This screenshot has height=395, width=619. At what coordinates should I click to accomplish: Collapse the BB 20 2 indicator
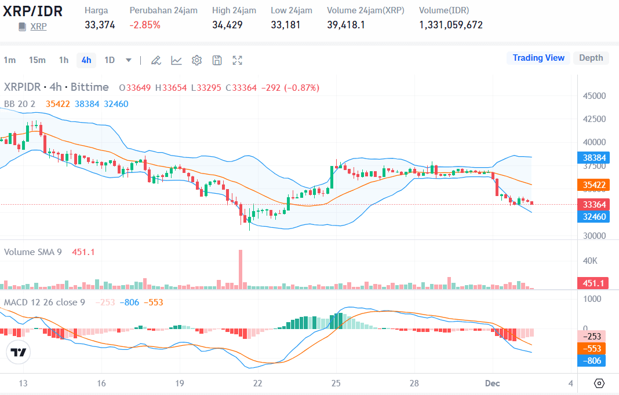coord(21,104)
